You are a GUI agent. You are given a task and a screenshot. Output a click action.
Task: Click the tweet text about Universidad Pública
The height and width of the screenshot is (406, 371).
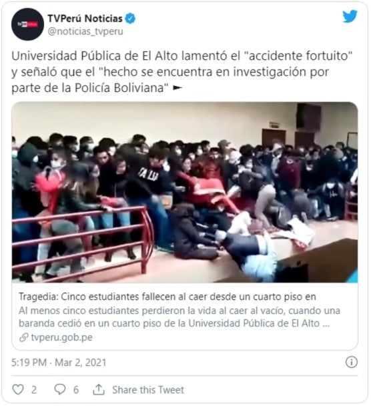pos(182,72)
